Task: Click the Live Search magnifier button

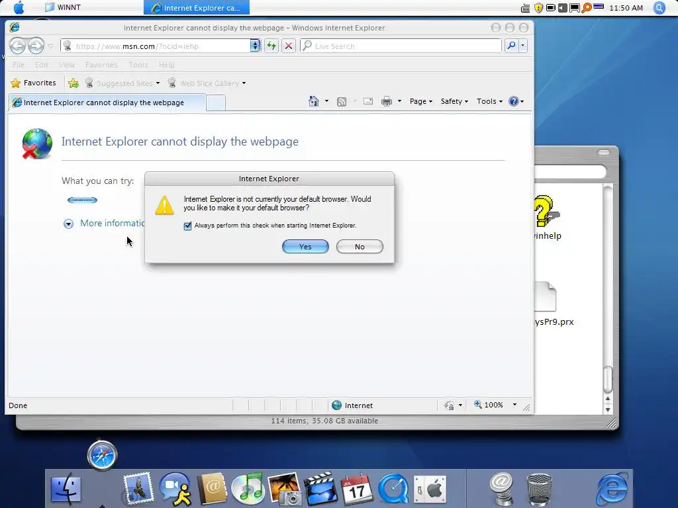Action: pos(511,46)
